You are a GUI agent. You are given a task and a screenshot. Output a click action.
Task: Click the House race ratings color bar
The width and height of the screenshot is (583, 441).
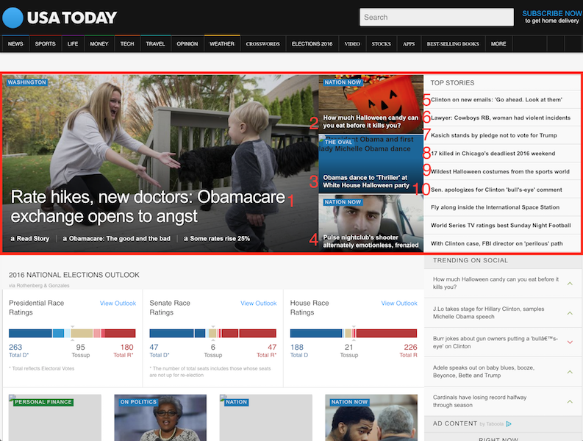pos(354,333)
